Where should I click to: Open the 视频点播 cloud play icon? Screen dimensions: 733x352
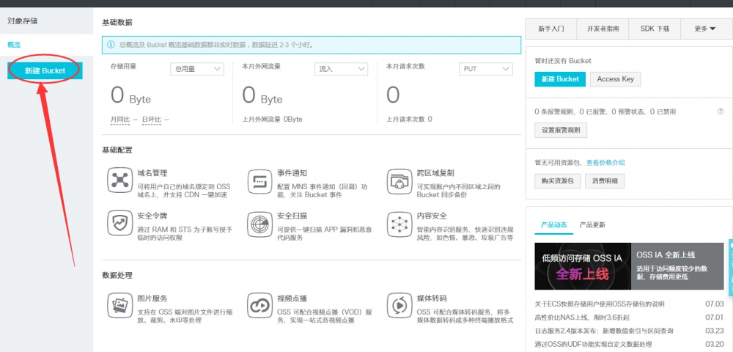coord(259,306)
